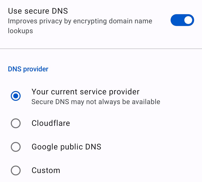Click the Custom provider label text
This screenshot has height=182, width=202.
pos(46,170)
